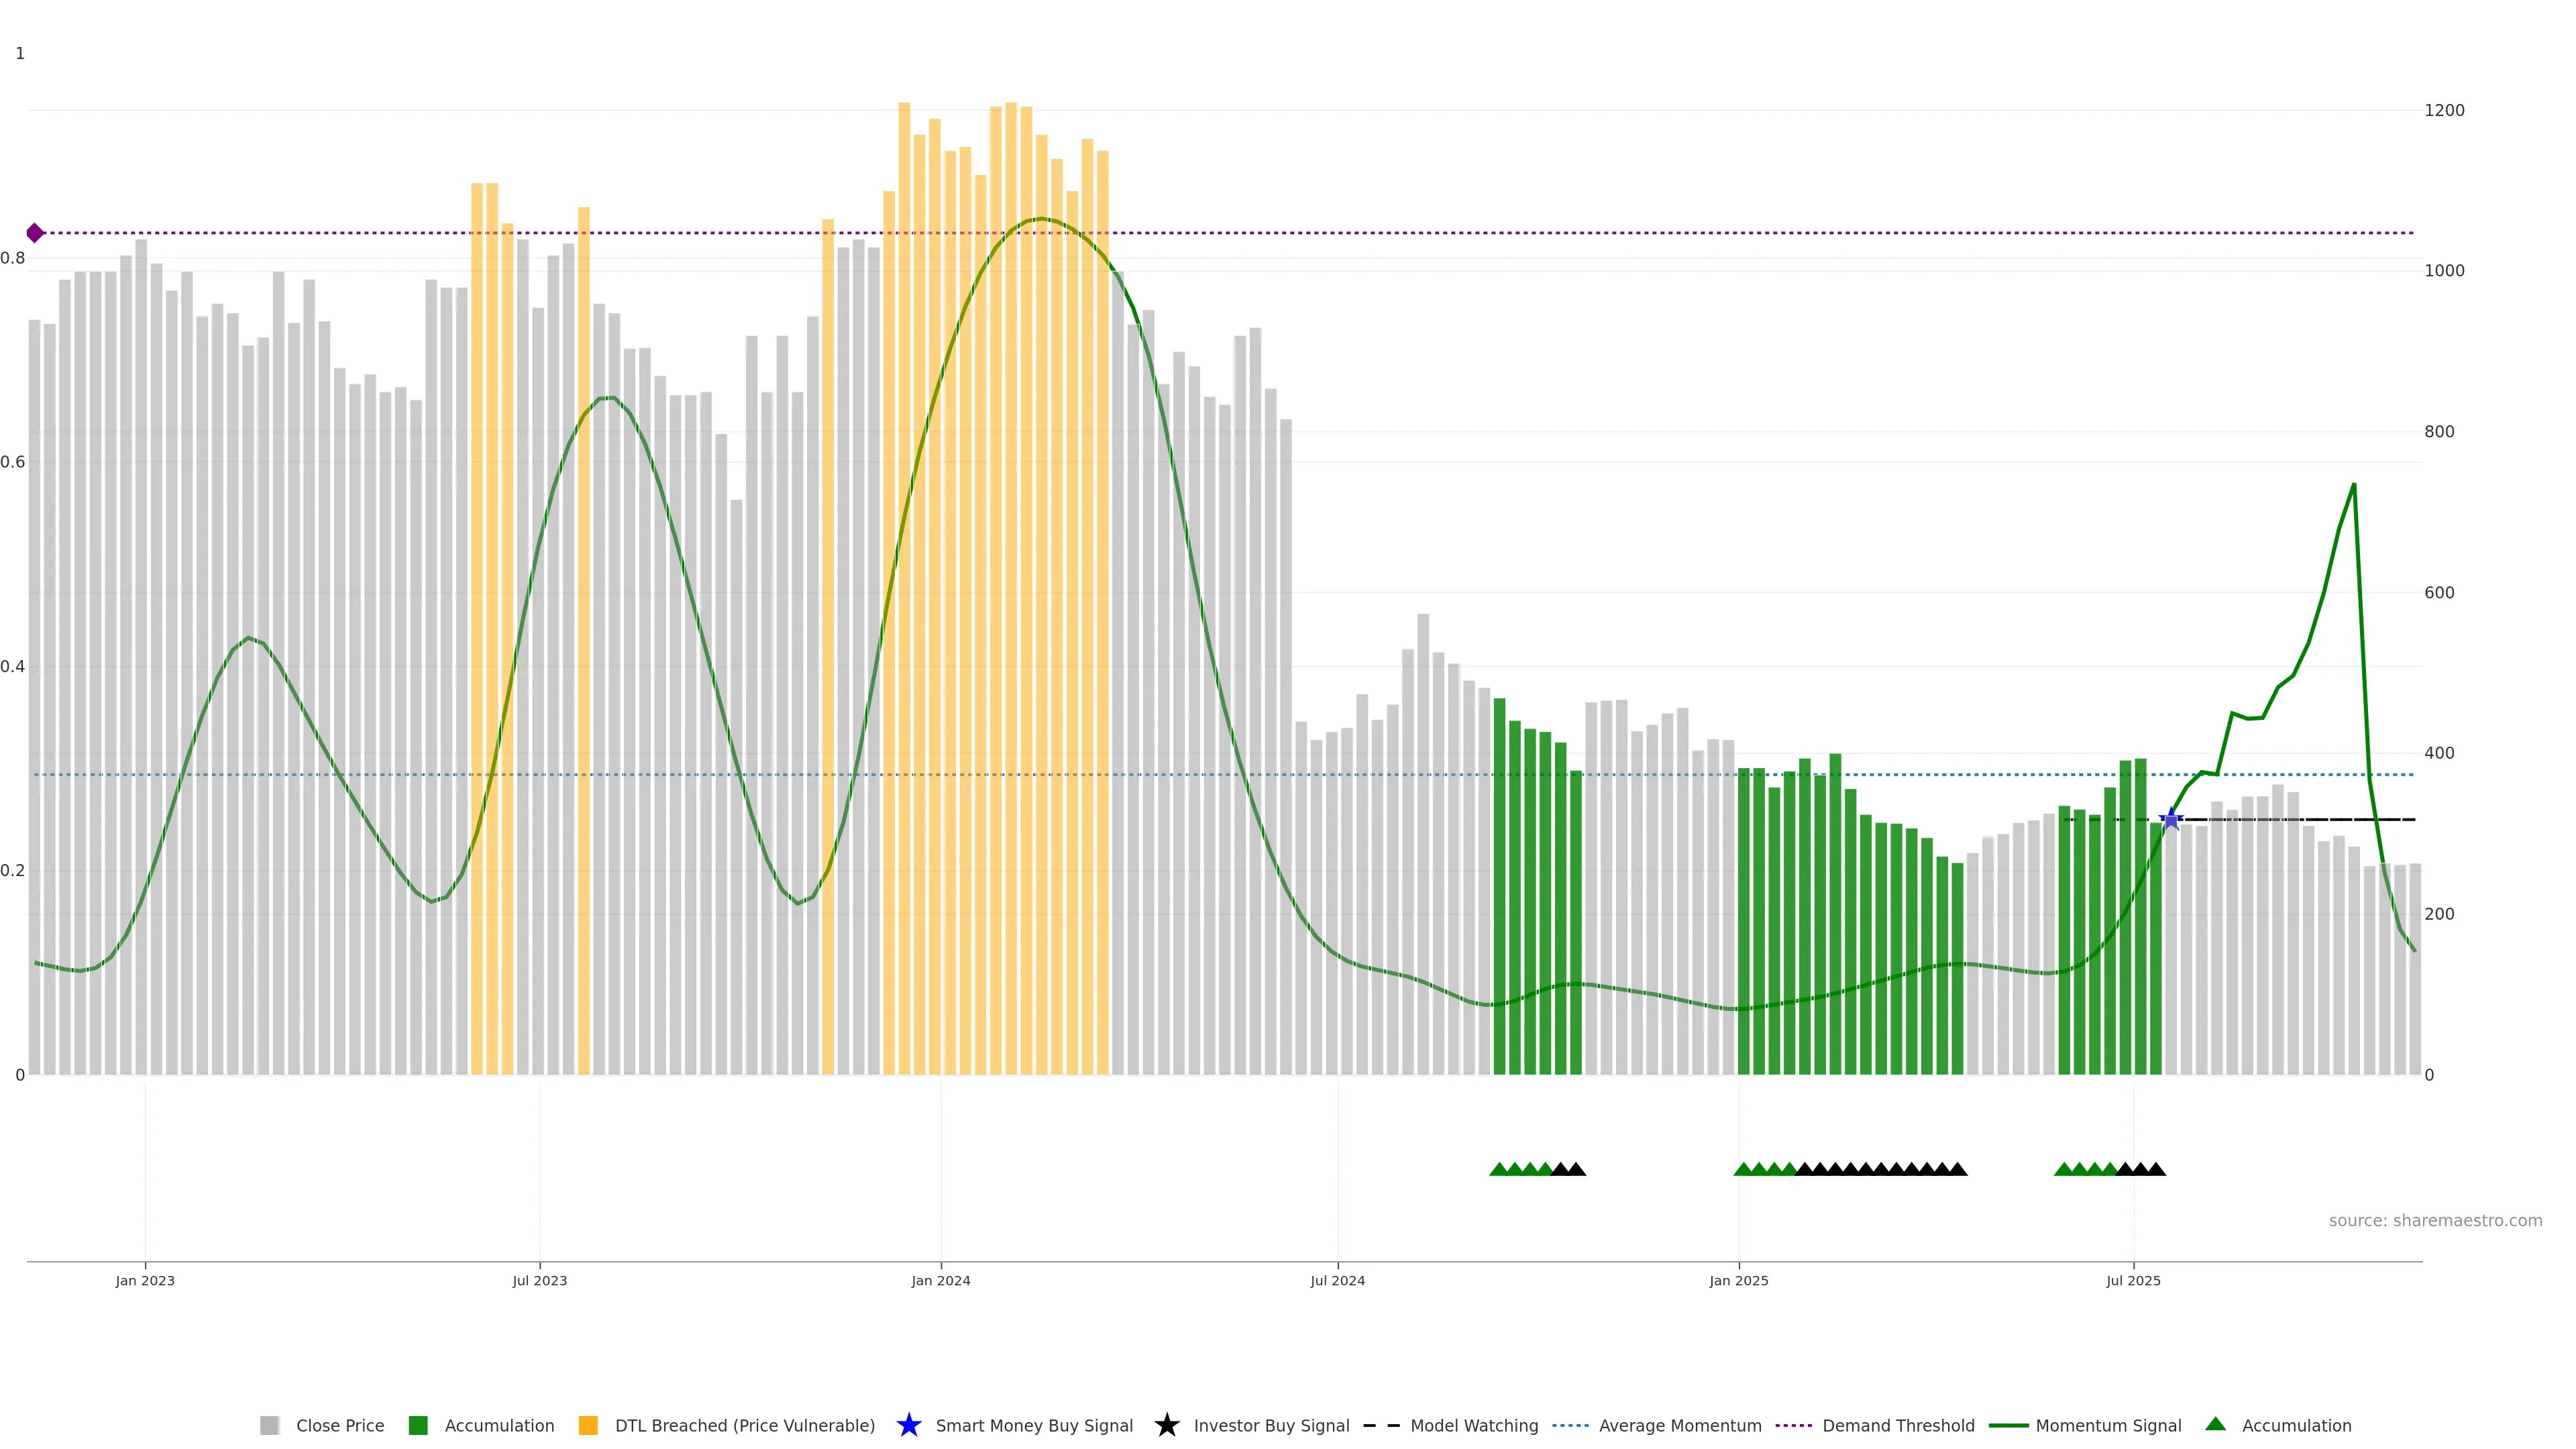Click the dashed Model Watching legend icon
This screenshot has width=2576, height=1449.
(x=1381, y=1425)
